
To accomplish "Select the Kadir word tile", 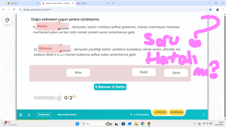I will 144,72.
